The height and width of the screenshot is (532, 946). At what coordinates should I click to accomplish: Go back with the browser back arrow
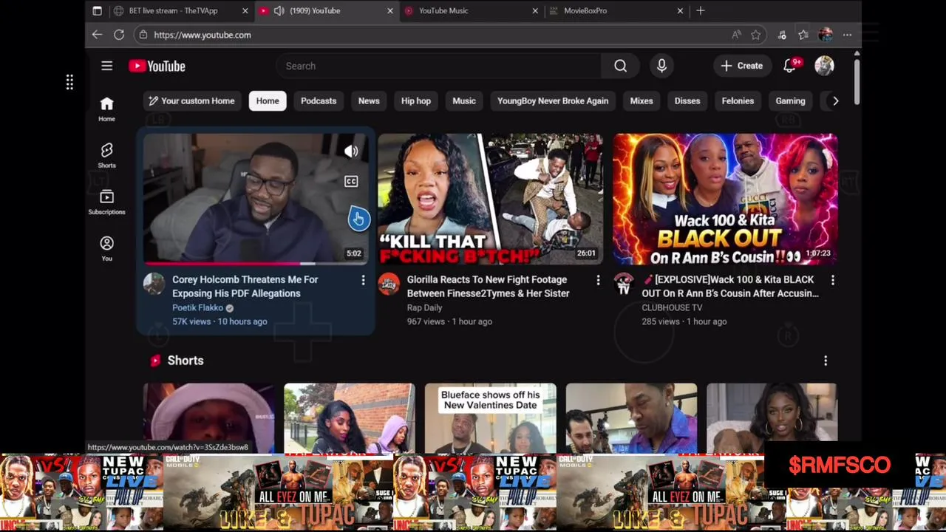pos(97,35)
